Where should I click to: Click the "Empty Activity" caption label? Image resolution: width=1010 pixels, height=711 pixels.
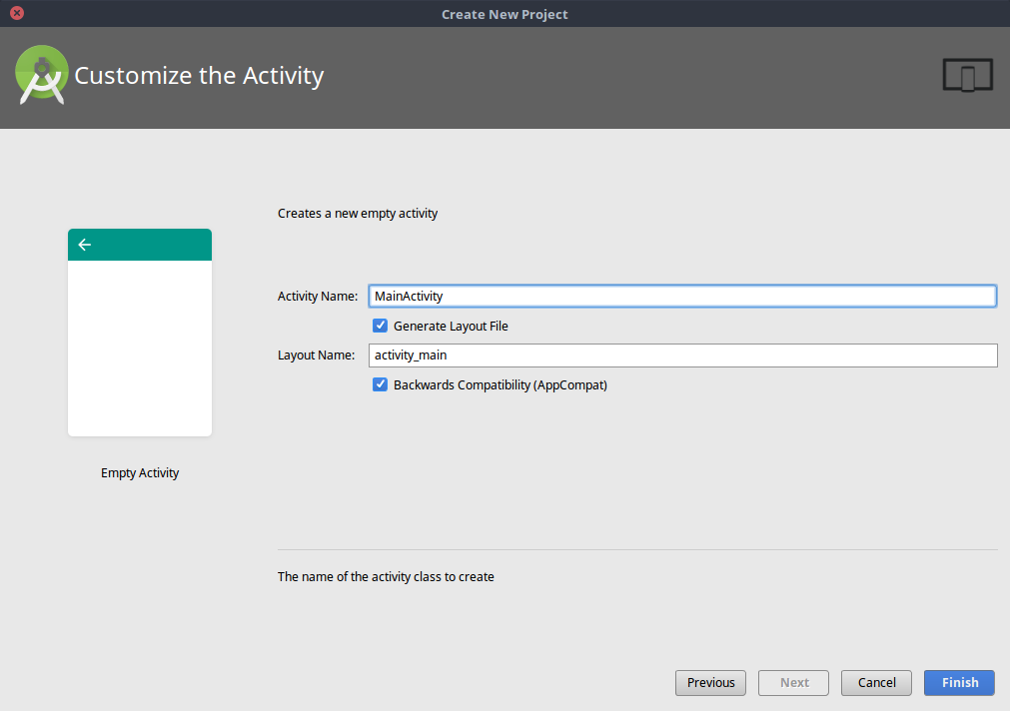[140, 473]
